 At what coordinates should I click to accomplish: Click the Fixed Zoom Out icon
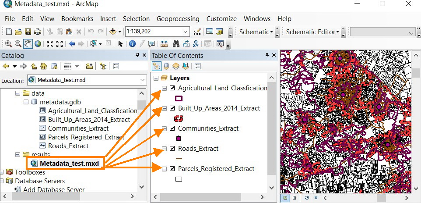tap(60, 44)
